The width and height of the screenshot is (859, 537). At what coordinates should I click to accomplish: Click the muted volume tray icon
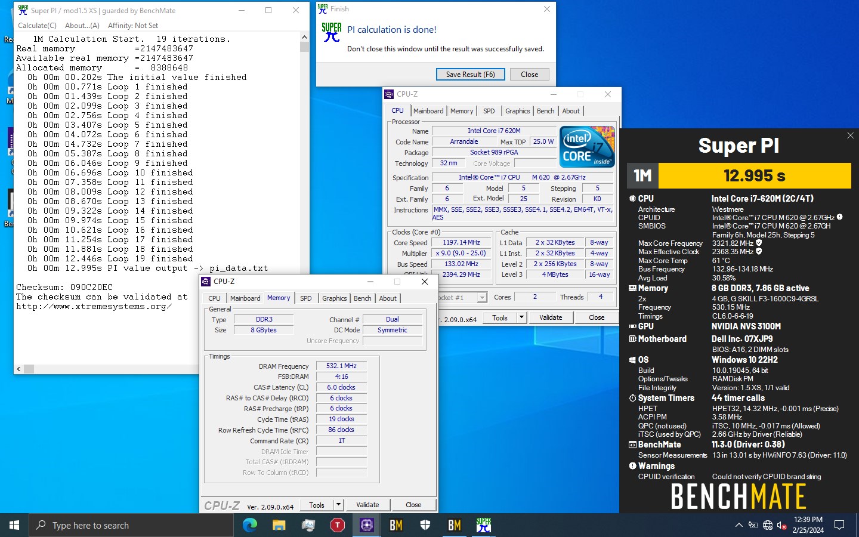point(782,525)
